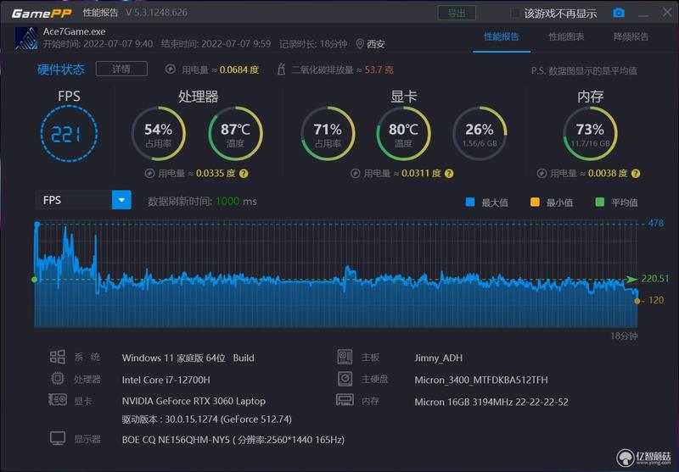Screen dimensions: 679x472
Task: Click the GamePP logo
Action: click(x=42, y=13)
